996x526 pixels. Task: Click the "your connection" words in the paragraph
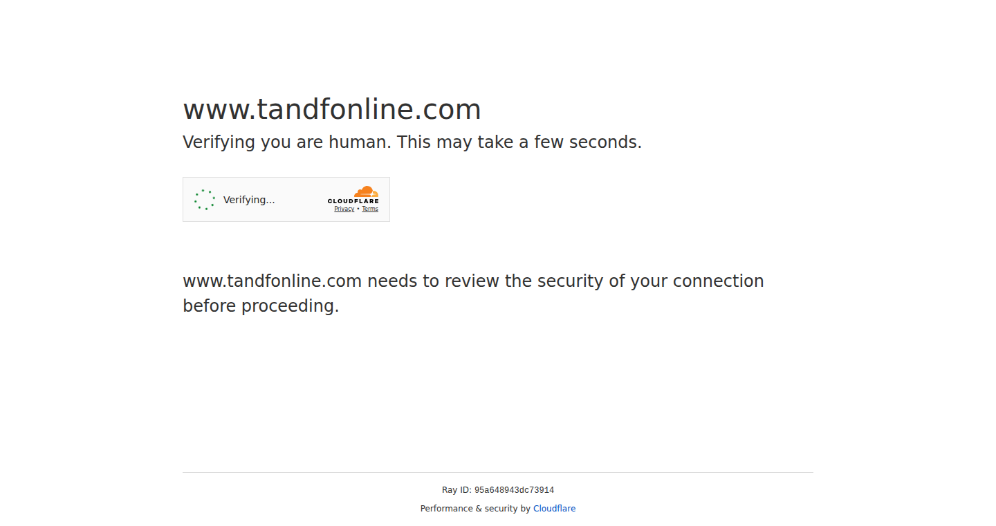(697, 281)
